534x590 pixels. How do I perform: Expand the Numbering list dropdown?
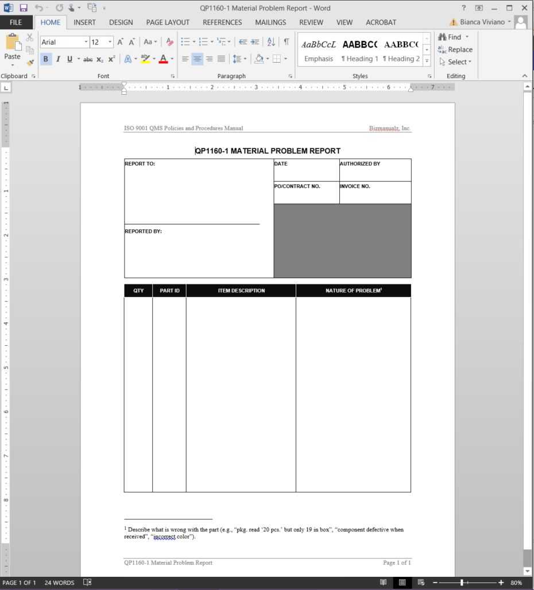pyautogui.click(x=212, y=42)
